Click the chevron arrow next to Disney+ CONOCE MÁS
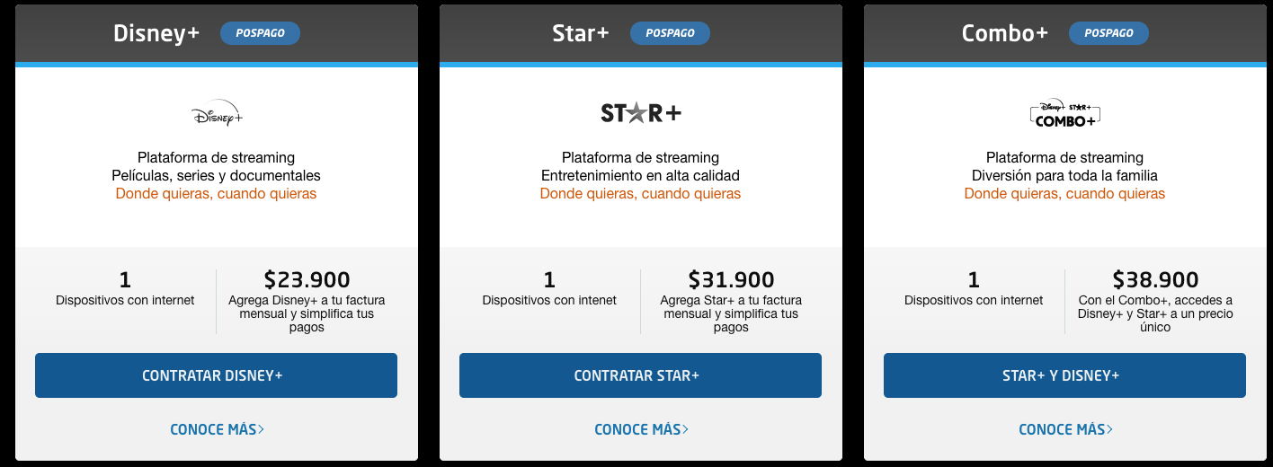 click(261, 429)
